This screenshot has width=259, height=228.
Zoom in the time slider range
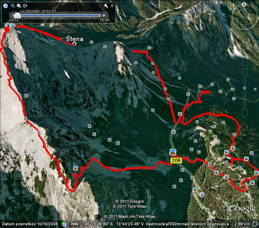click(19, 6)
